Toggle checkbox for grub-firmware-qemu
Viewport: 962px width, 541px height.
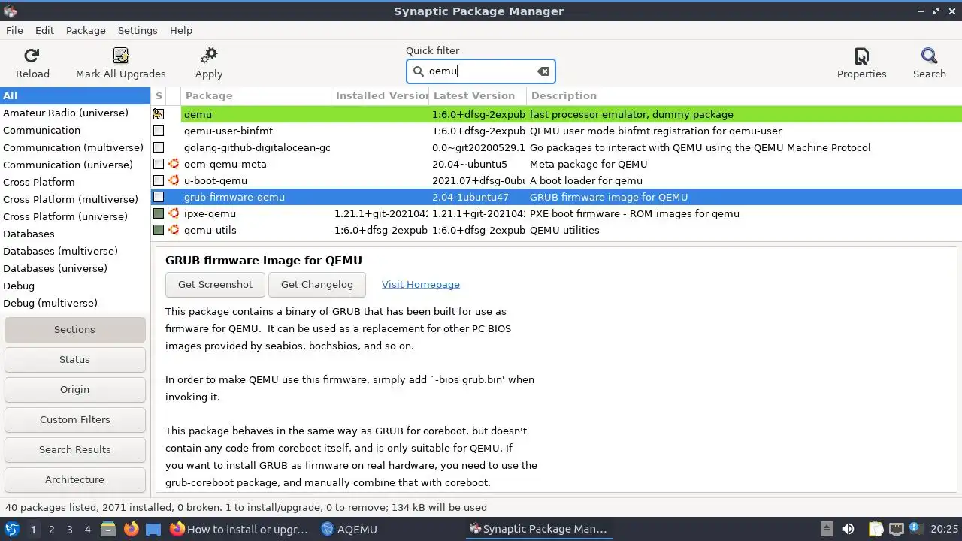(x=159, y=197)
